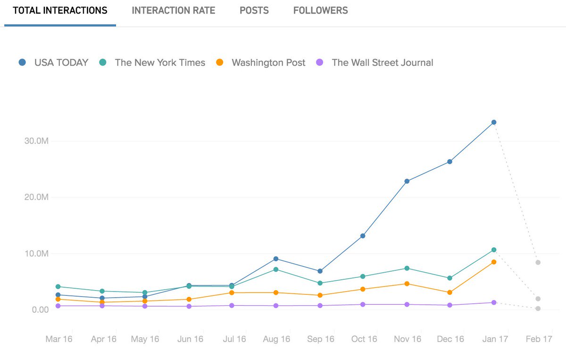Select New York Times Jan 17 data point
The width and height of the screenshot is (566, 357).
(x=494, y=250)
